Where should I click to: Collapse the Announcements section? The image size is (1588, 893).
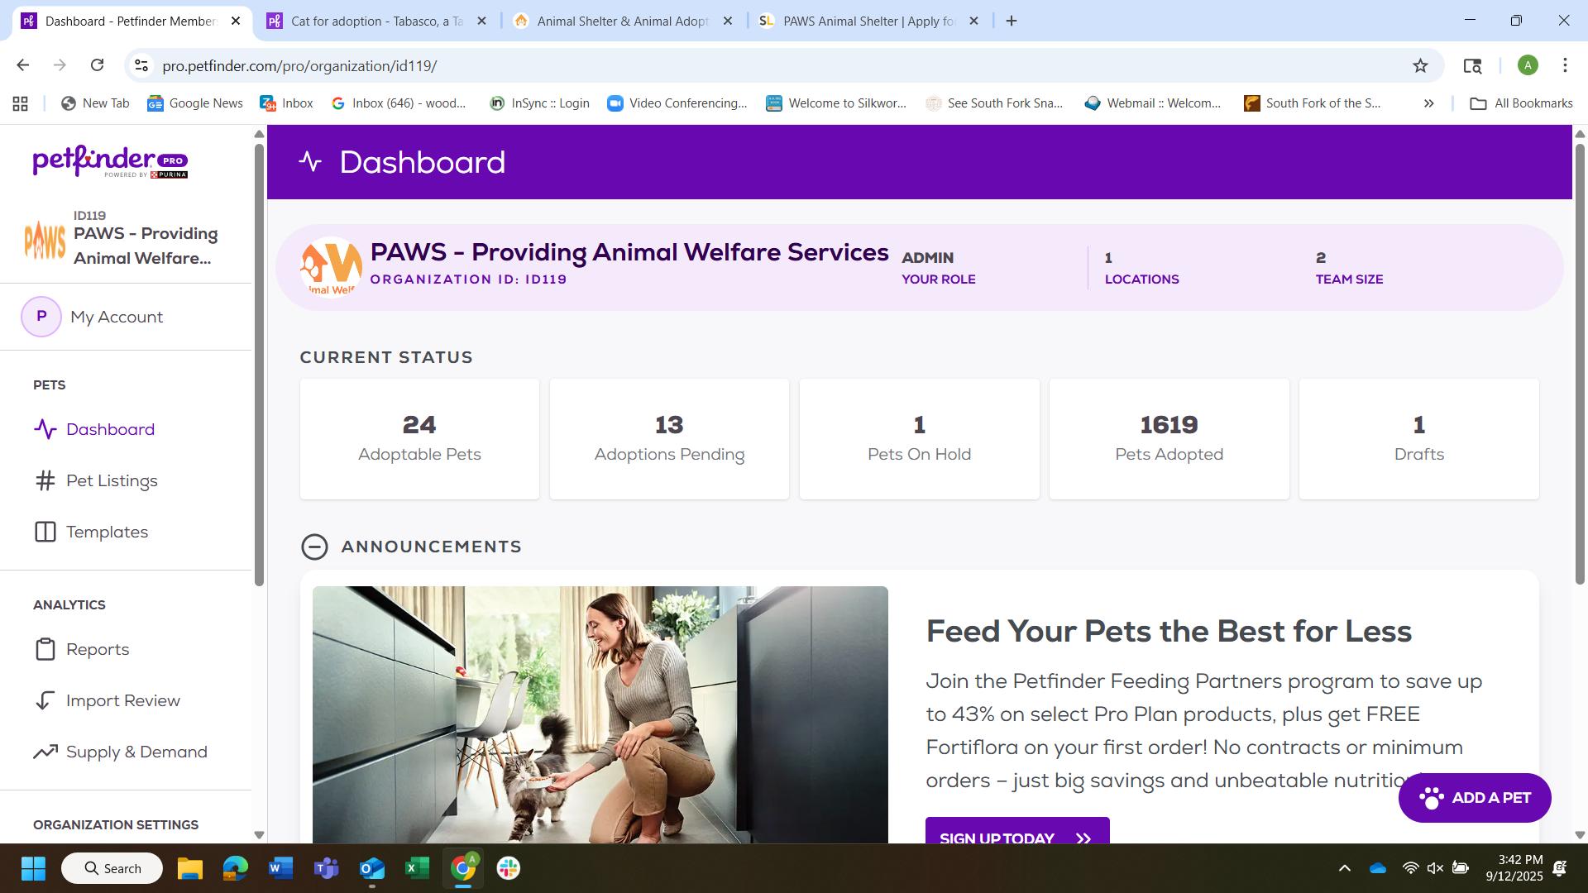[314, 547]
